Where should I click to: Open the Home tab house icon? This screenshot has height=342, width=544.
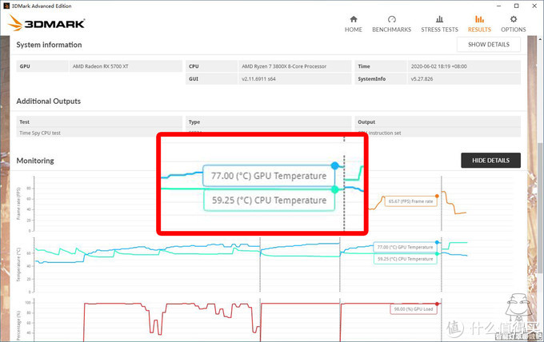[353, 19]
